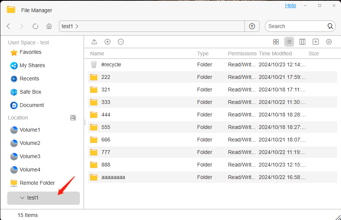341x220 pixels.
Task: Click the My Shares share icon
Action: 14,66
